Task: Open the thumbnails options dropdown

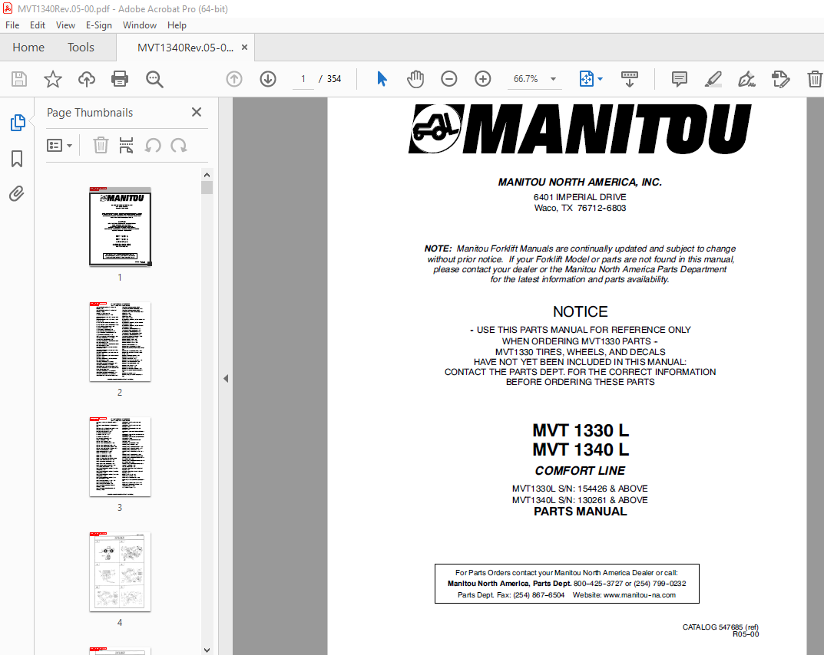Action: (x=59, y=146)
